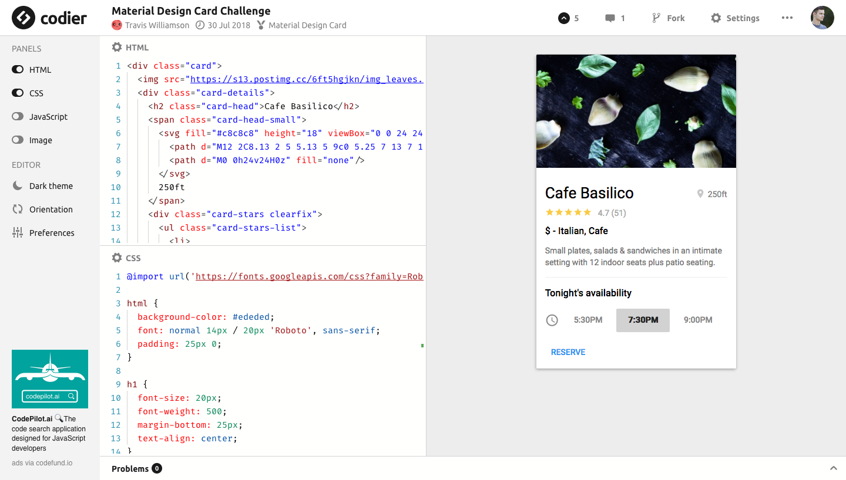Click the magnifier icon in CodePilot ad
846x480 pixels.
[x=59, y=418]
